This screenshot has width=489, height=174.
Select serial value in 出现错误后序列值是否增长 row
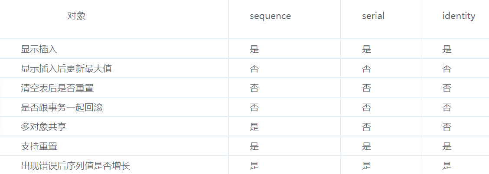[x=367, y=166]
